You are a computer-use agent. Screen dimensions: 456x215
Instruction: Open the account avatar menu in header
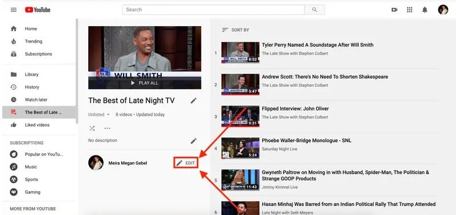pyautogui.click(x=443, y=10)
